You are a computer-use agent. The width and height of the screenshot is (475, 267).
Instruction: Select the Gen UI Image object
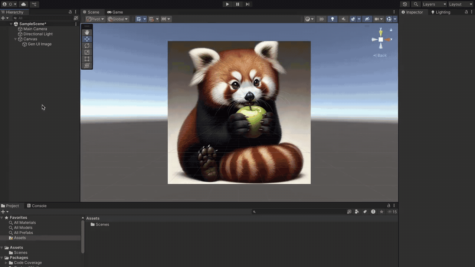pos(40,44)
